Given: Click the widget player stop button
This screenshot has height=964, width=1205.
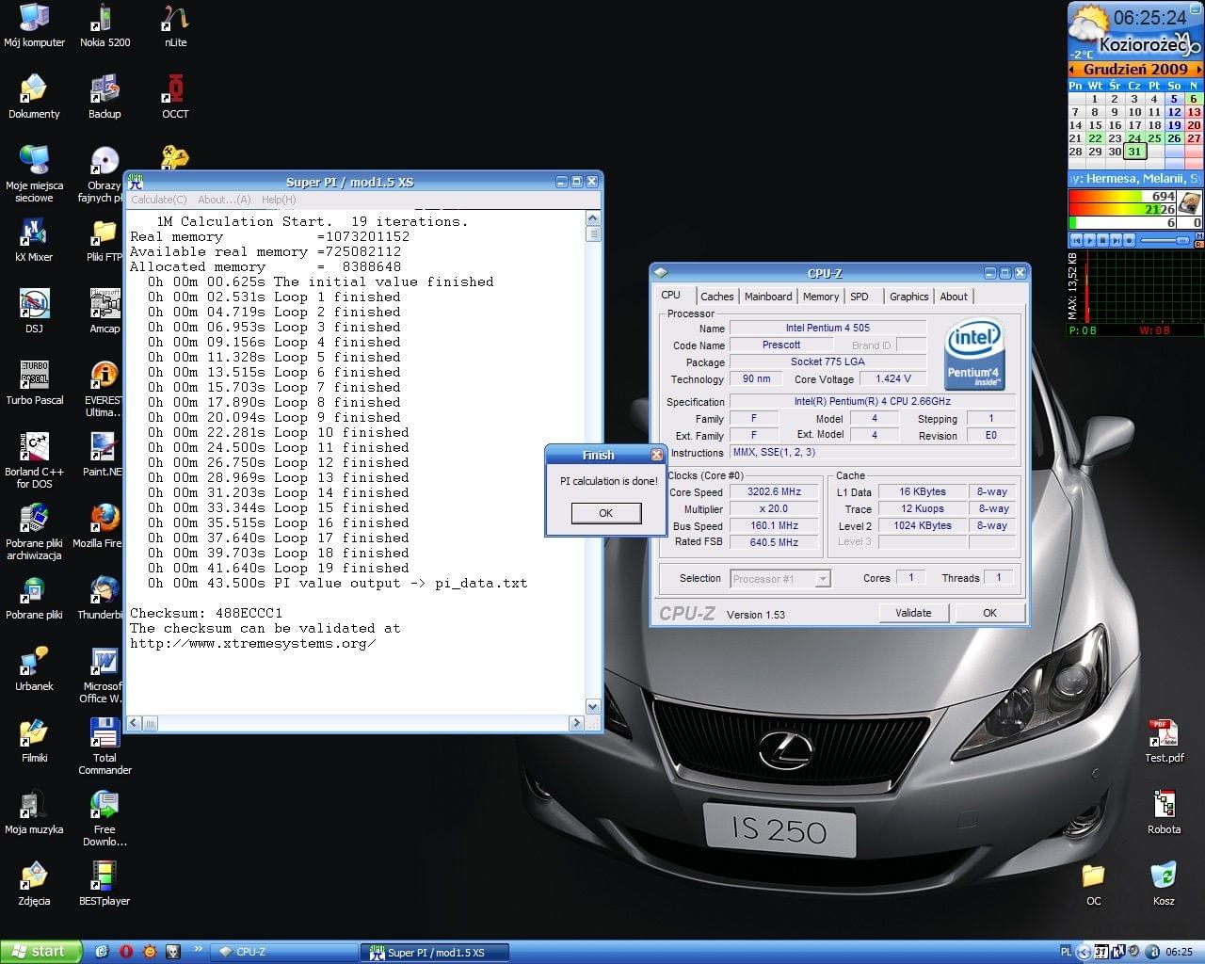Looking at the screenshot, I should (1102, 240).
